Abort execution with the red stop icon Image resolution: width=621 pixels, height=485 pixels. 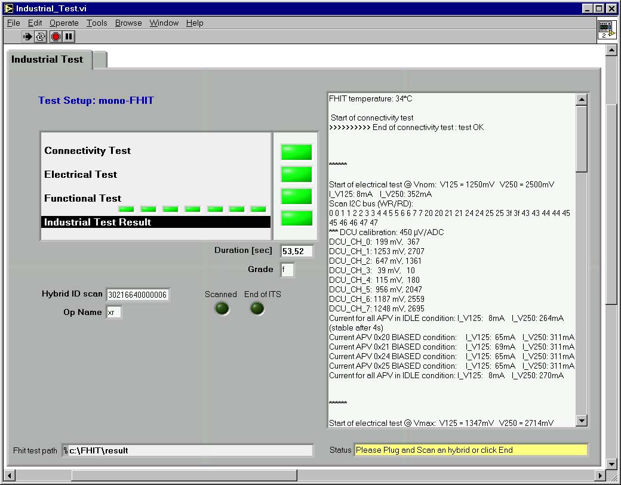(54, 36)
